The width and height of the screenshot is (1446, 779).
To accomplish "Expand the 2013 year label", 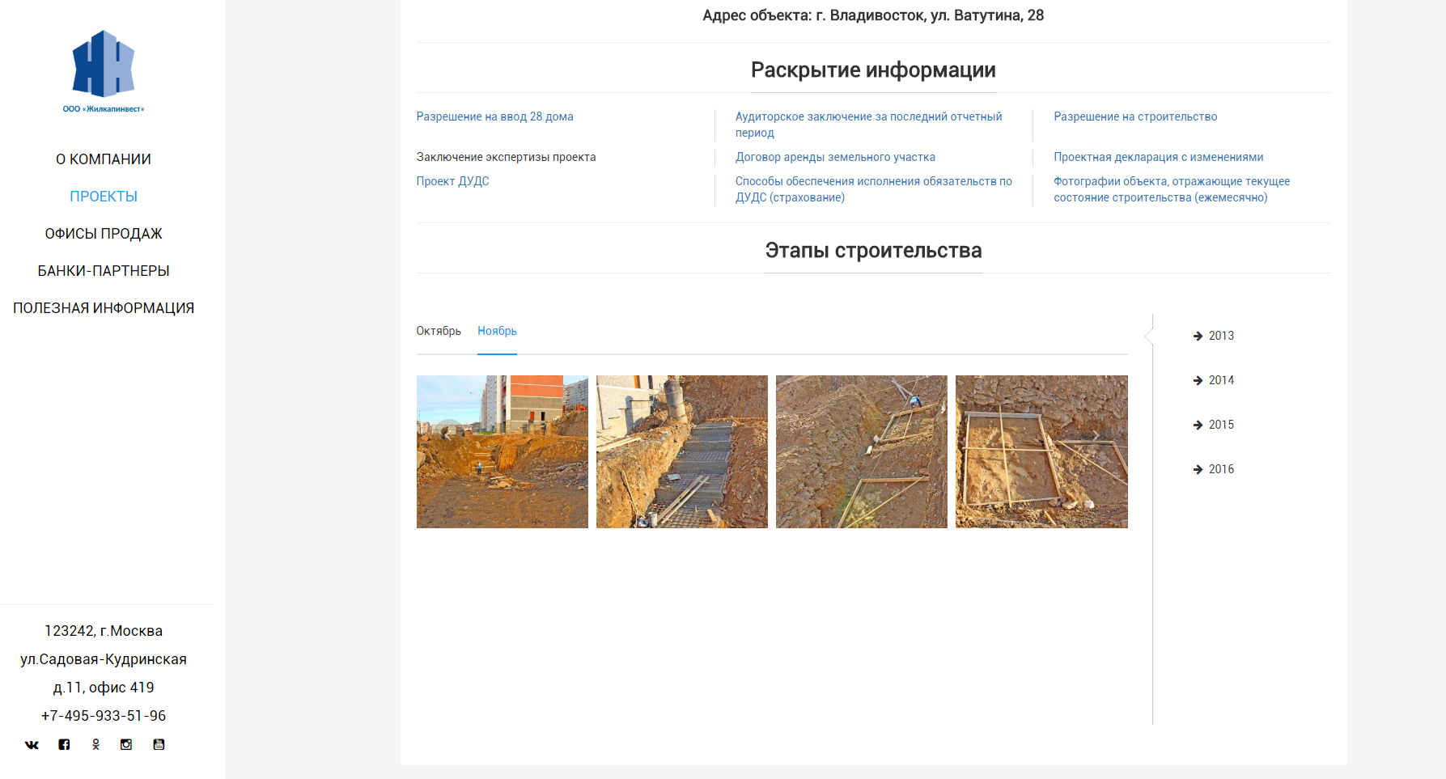I will tap(1221, 336).
